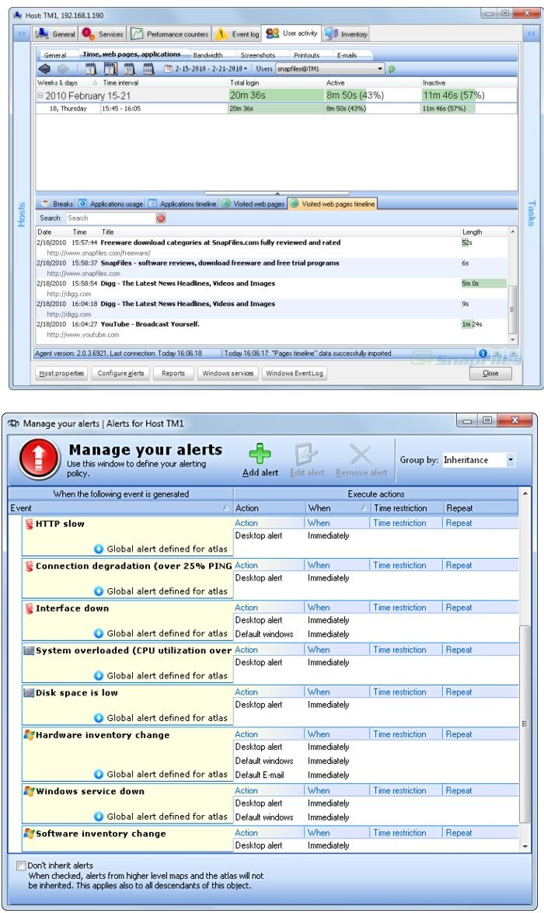The image size is (544, 913).
Task: Click the blue info icon in status bar
Action: tap(483, 353)
